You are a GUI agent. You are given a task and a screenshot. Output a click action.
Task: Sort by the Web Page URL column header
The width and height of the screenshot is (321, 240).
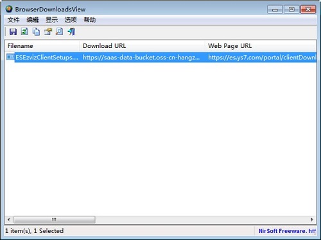point(261,45)
